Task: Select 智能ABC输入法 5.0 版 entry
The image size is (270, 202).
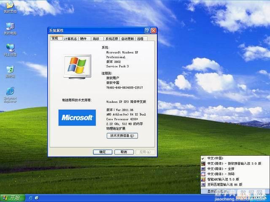Action: pyautogui.click(x=235, y=179)
